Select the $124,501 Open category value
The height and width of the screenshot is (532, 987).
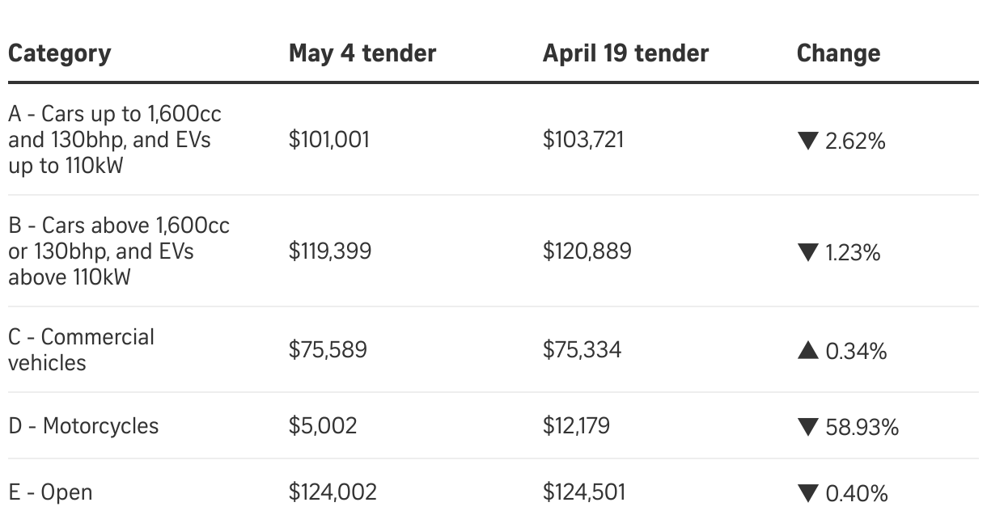click(584, 492)
